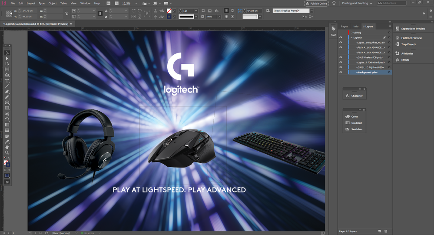Select the Hand tool

click(x=7, y=147)
